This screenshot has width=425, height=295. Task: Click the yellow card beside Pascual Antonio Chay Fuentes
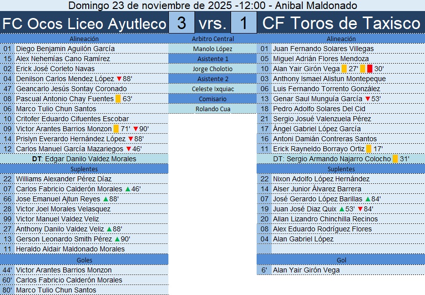(x=118, y=99)
